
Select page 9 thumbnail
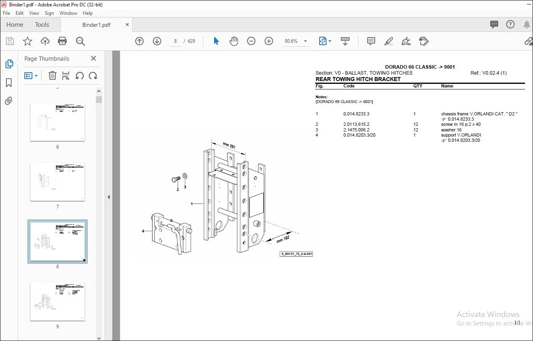coord(58,301)
